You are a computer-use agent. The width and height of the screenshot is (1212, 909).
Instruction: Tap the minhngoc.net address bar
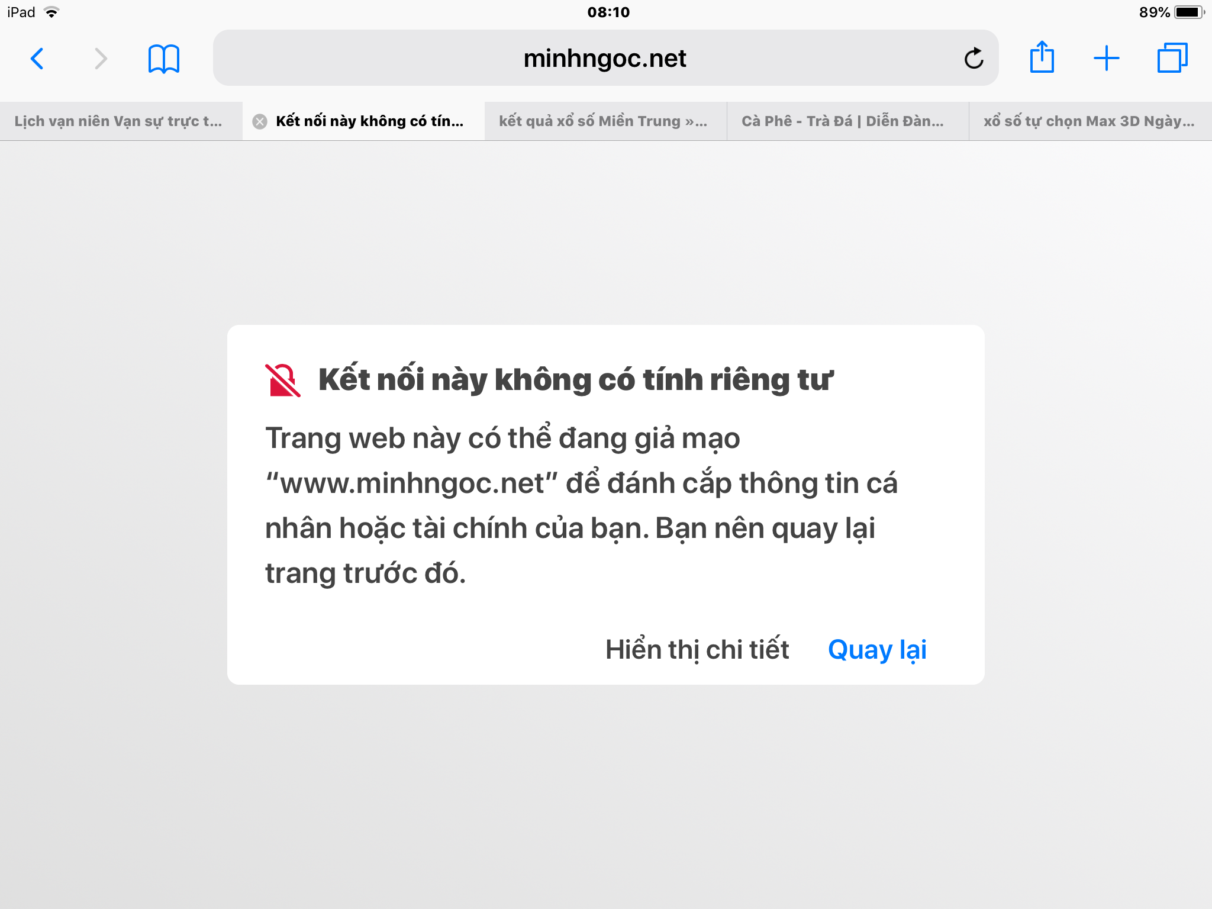[604, 59]
